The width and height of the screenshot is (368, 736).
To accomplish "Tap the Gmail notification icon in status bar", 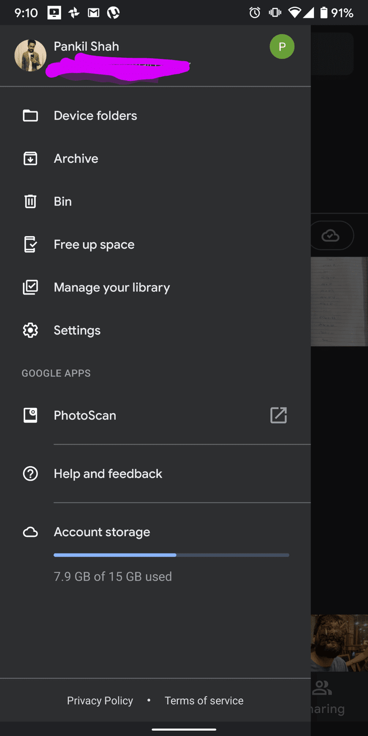I will pyautogui.click(x=94, y=13).
